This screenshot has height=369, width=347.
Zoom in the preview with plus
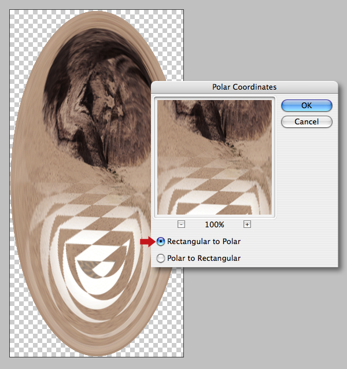point(247,224)
